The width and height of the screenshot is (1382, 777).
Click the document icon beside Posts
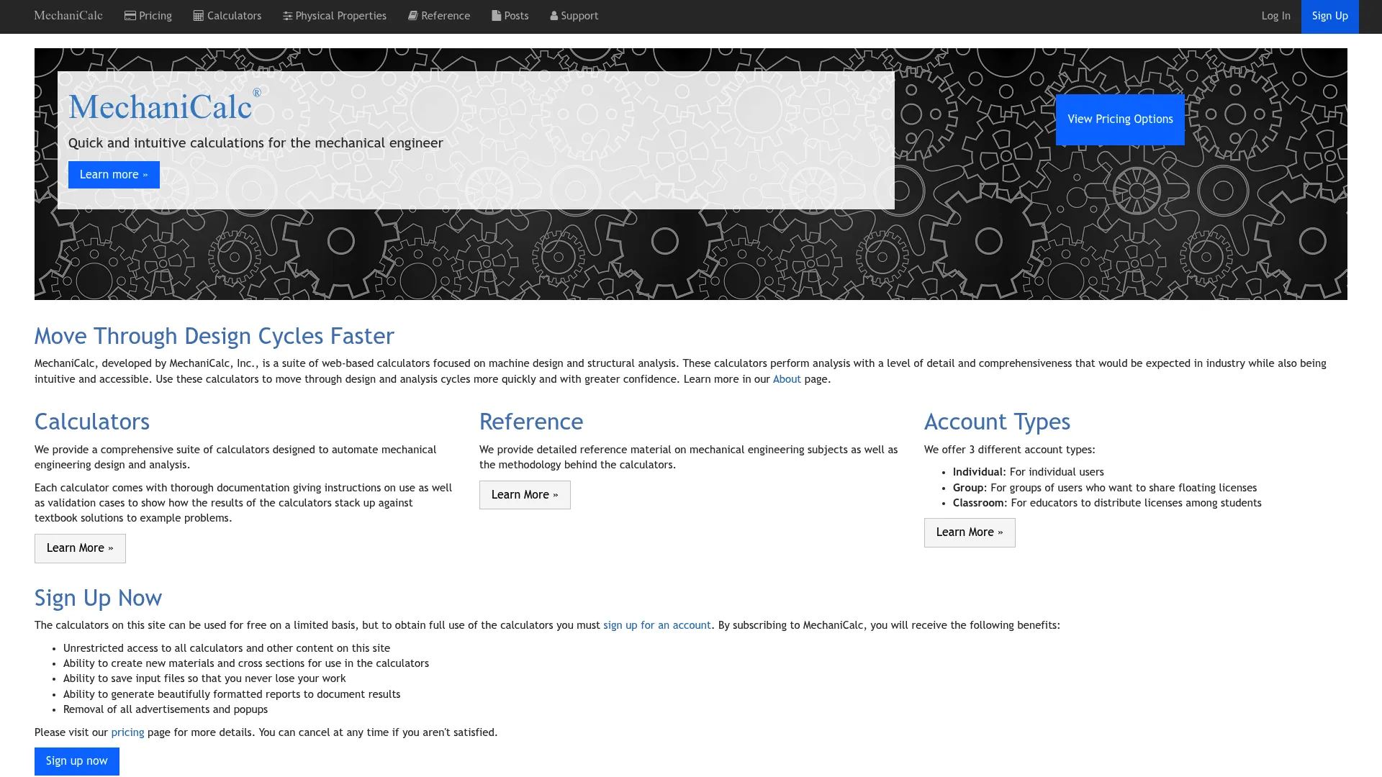497,16
